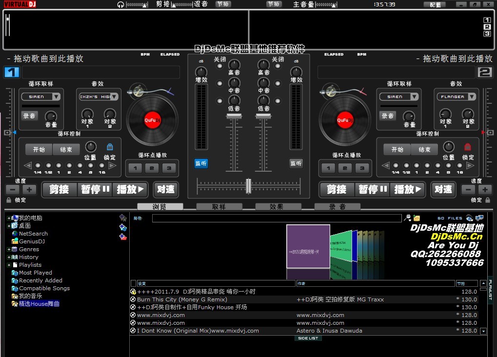The height and width of the screenshot is (357, 497).
Task: Click the crossfader slider handle
Action: [248, 185]
